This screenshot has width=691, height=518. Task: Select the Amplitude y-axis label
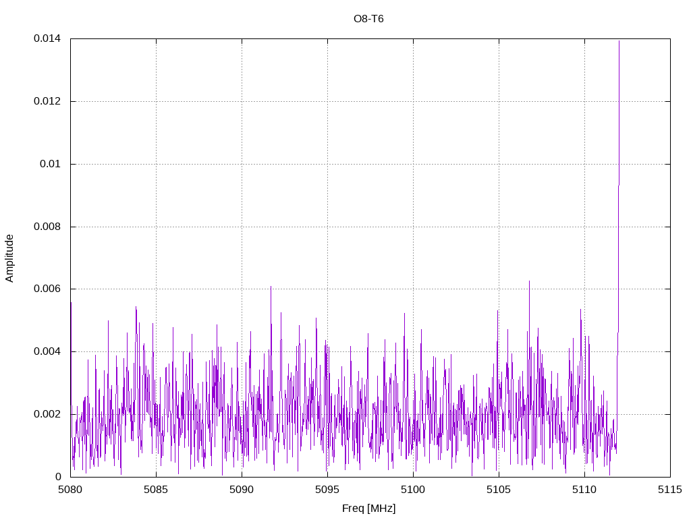tap(9, 258)
